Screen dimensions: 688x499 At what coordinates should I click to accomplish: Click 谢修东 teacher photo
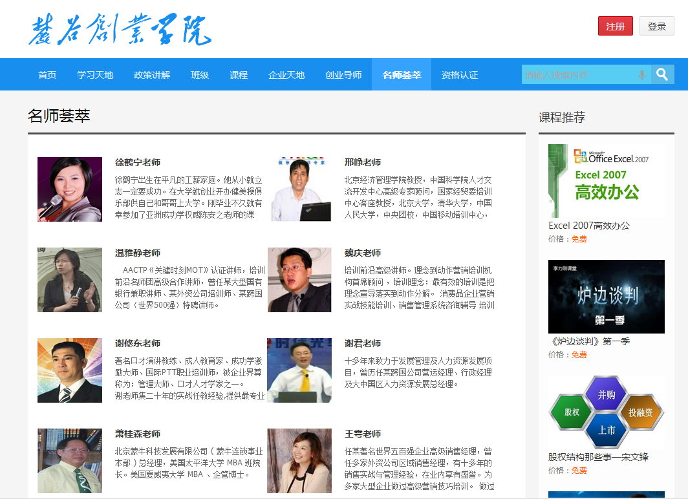coord(70,370)
